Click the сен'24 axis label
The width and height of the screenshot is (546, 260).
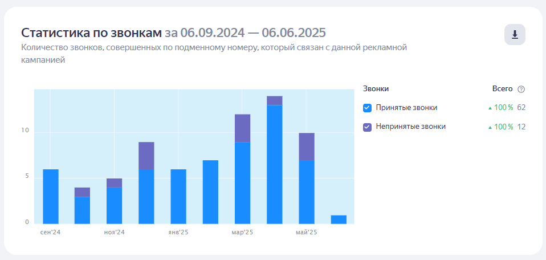[x=51, y=233]
